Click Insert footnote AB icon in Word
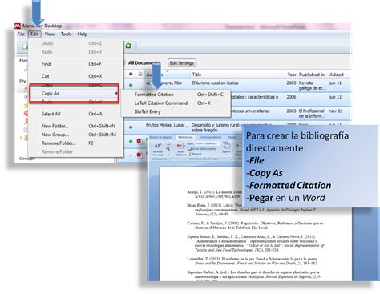This screenshot has width=380, height=294. point(158,149)
